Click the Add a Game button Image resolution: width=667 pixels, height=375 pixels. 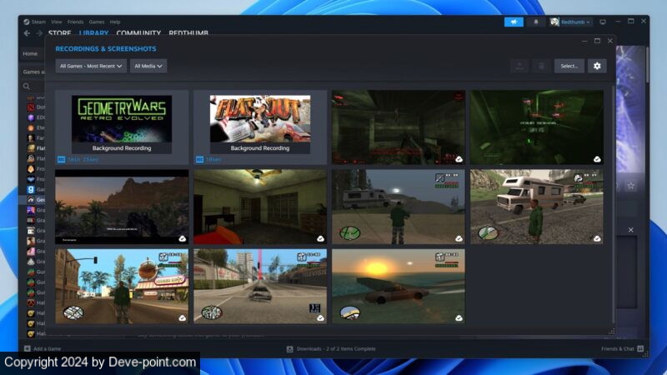coord(43,348)
